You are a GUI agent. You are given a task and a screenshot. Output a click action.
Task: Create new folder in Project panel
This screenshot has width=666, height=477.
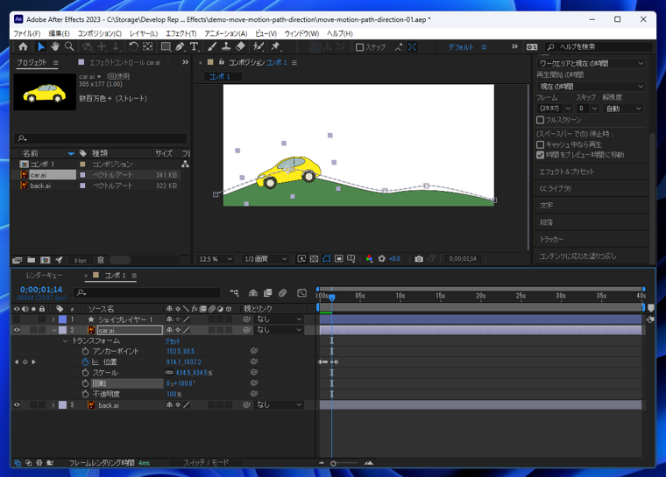pyautogui.click(x=32, y=260)
